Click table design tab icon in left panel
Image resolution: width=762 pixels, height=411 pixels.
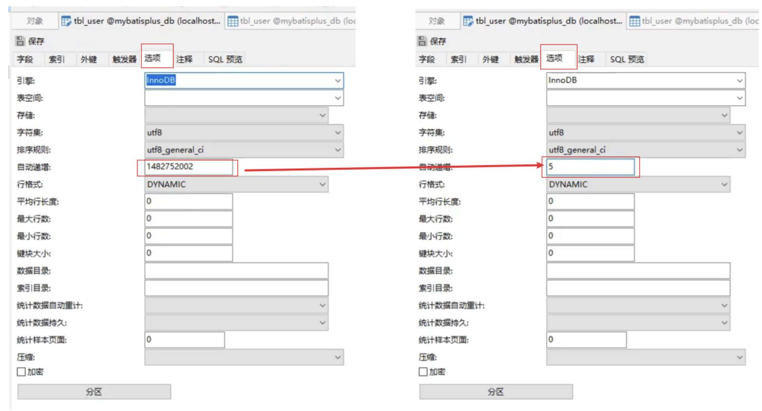(x=66, y=21)
